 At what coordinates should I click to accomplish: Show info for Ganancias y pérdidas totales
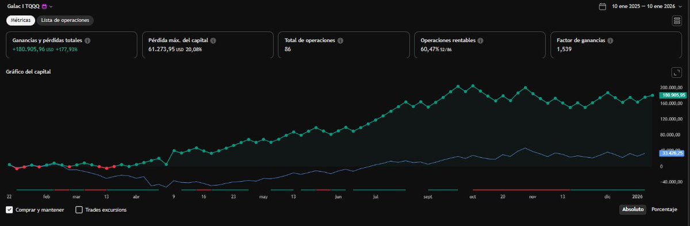(87, 41)
